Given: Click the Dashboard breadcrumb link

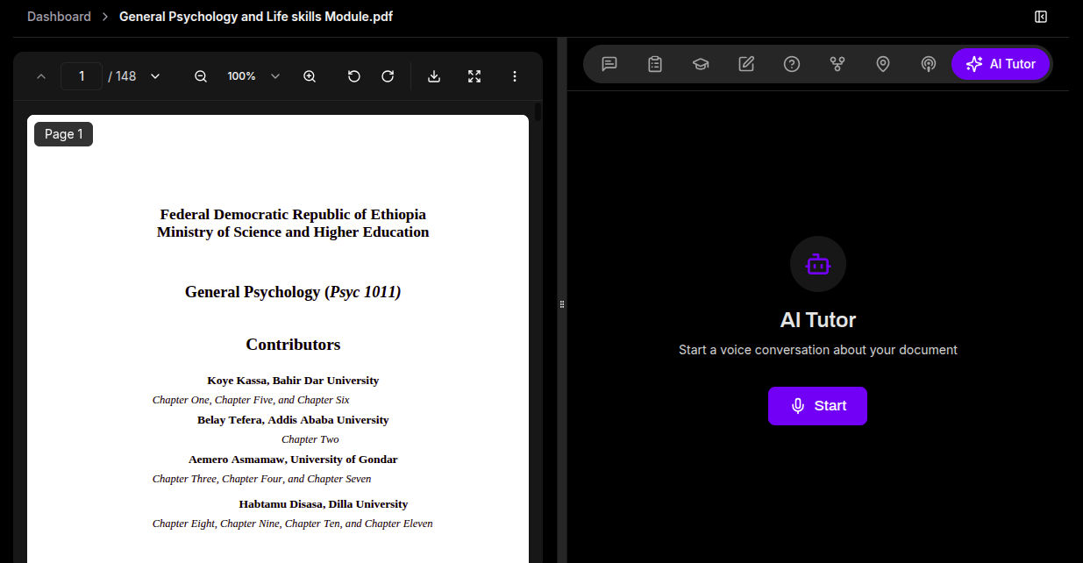Looking at the screenshot, I should 59,17.
